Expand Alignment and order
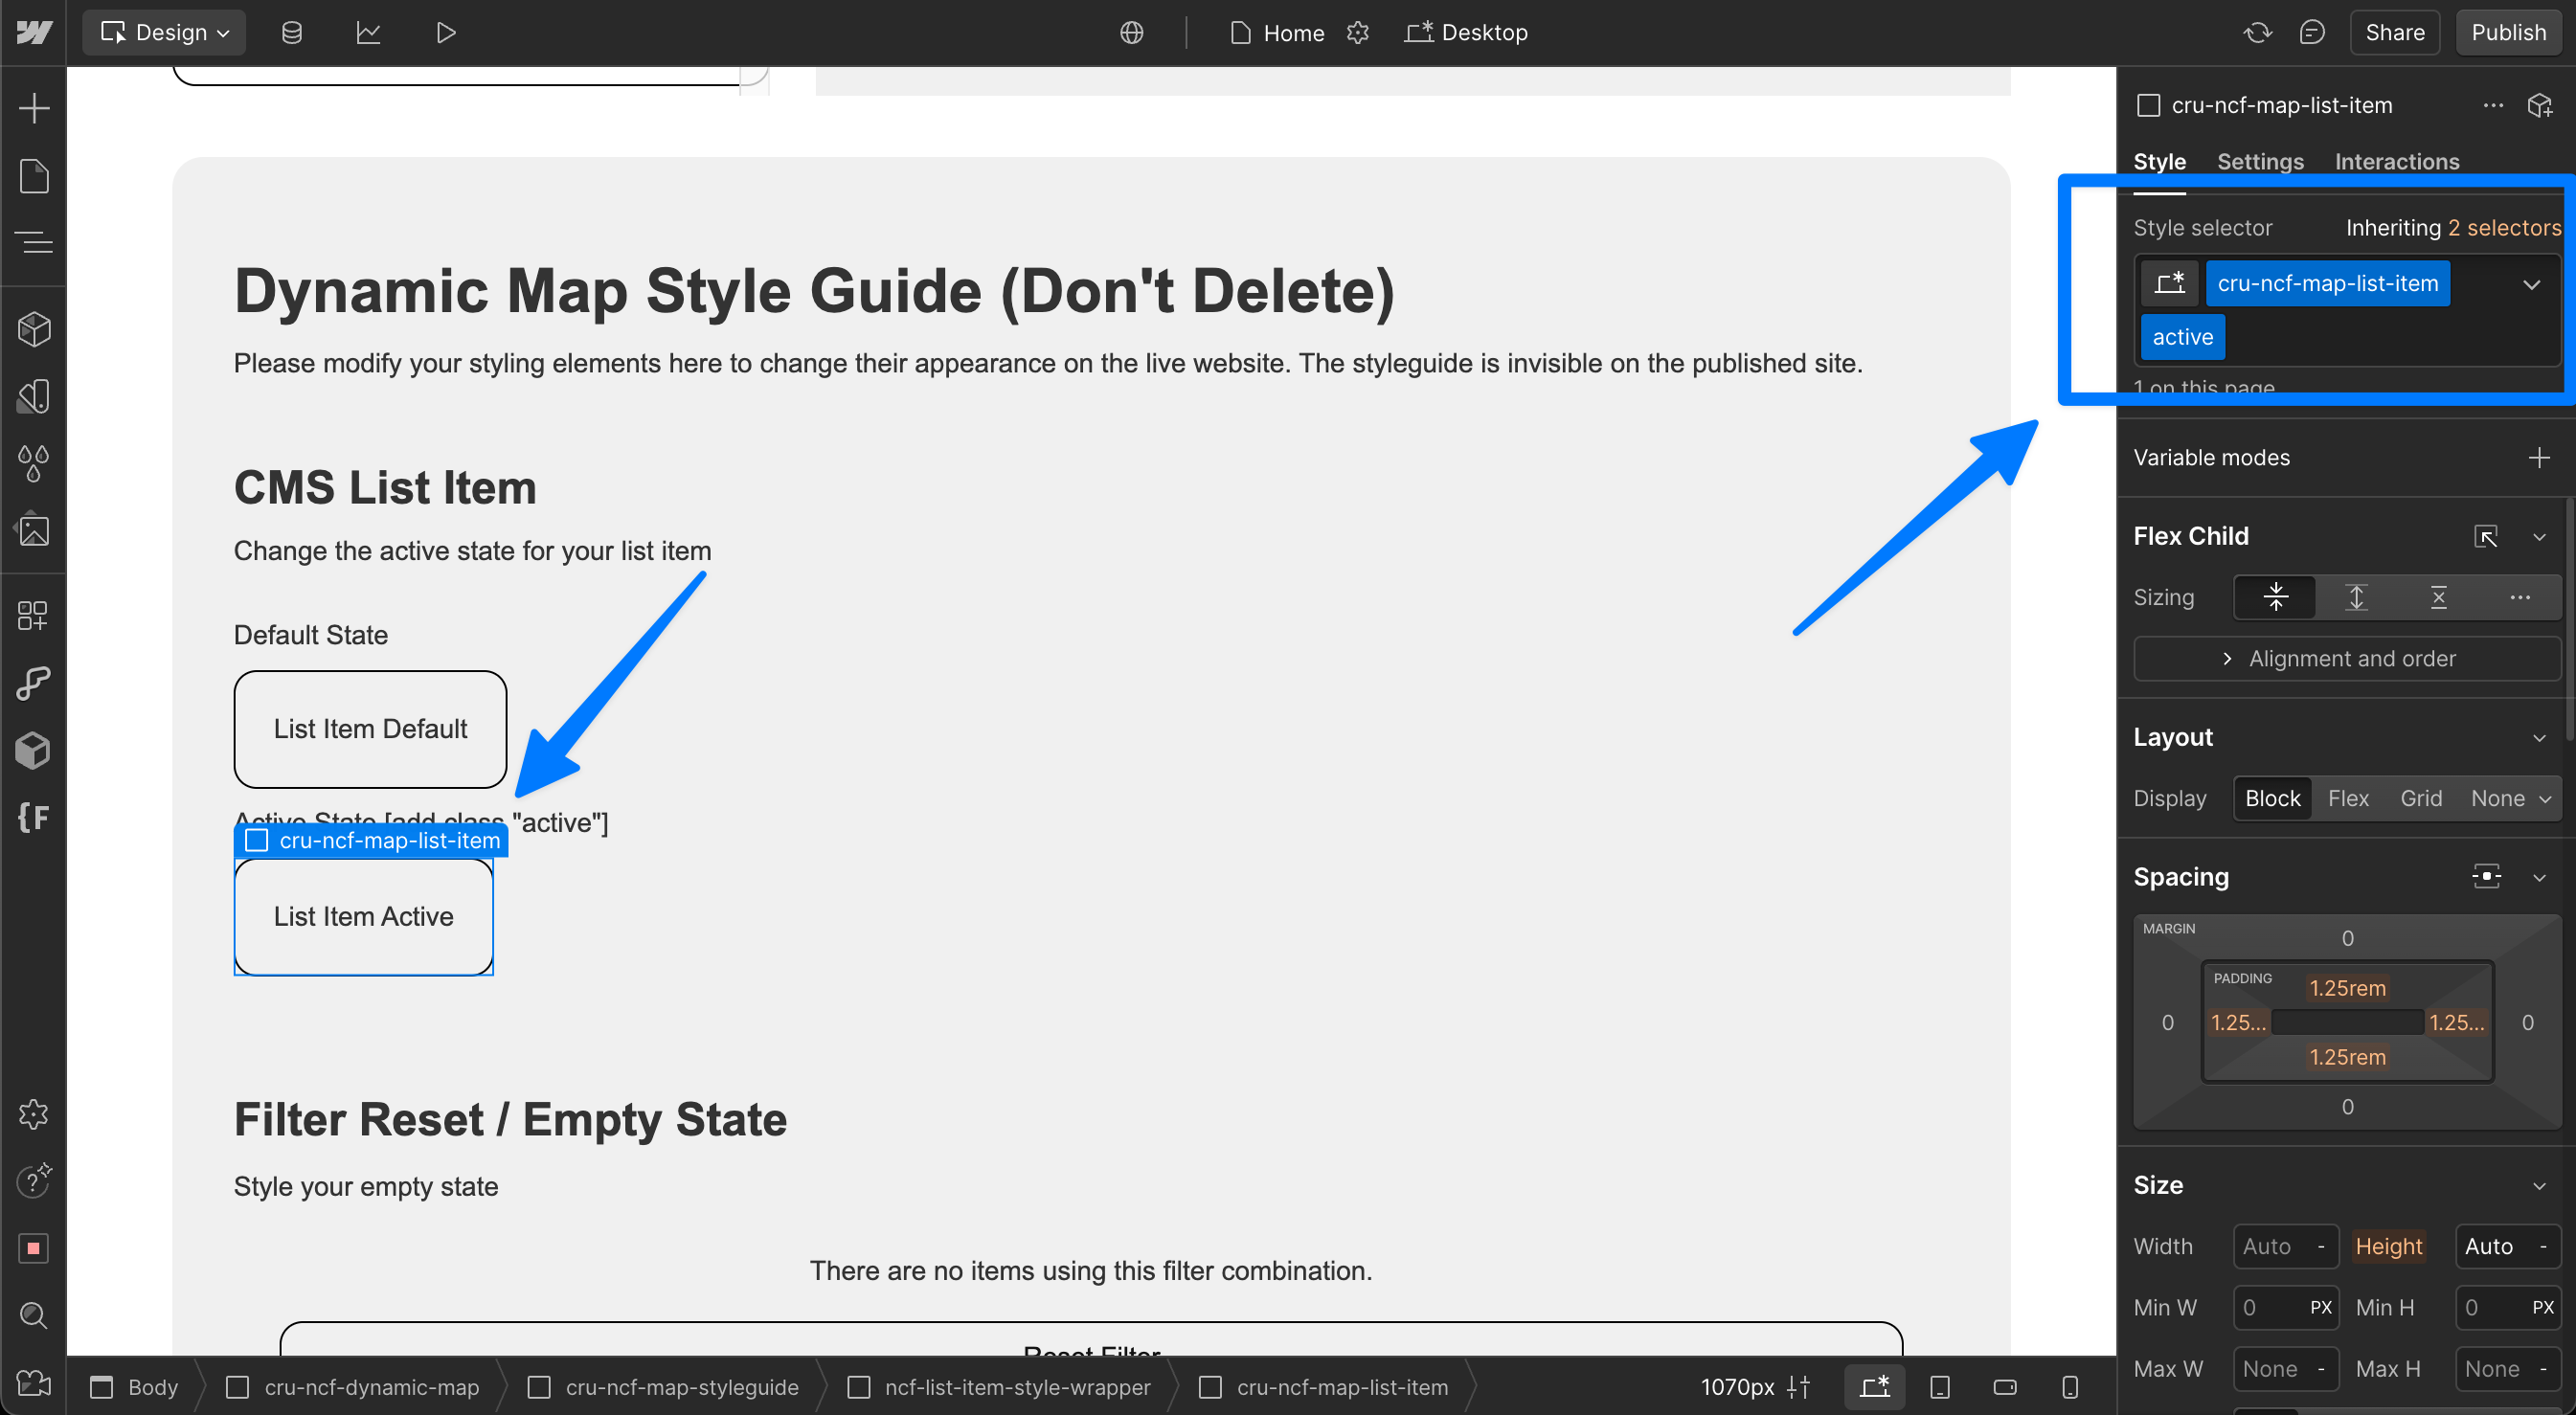This screenshot has width=2576, height=1415. [x=2346, y=658]
